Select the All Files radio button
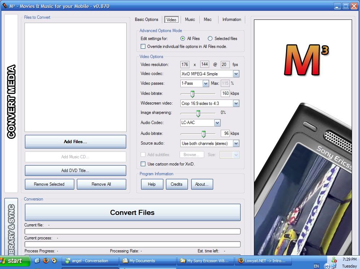360x269 pixels. pyautogui.click(x=183, y=39)
